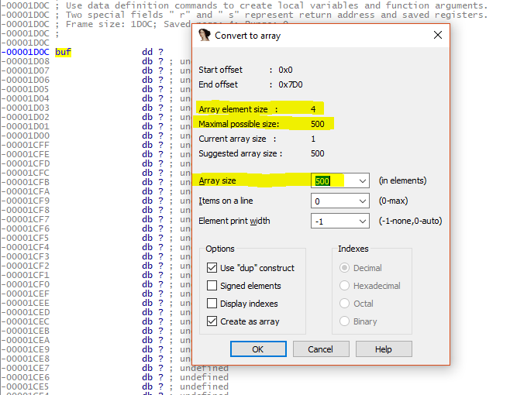Close the Convert to array dialog
Viewport: 510px width, 395px height.
pos(438,36)
